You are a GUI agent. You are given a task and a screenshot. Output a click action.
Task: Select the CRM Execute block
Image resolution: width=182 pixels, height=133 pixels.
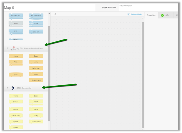point(16,102)
